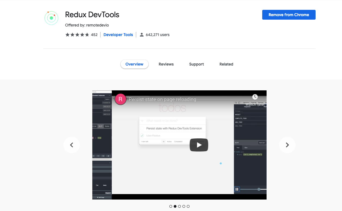Click the {id:1,completed...} diff value

(252, 154)
